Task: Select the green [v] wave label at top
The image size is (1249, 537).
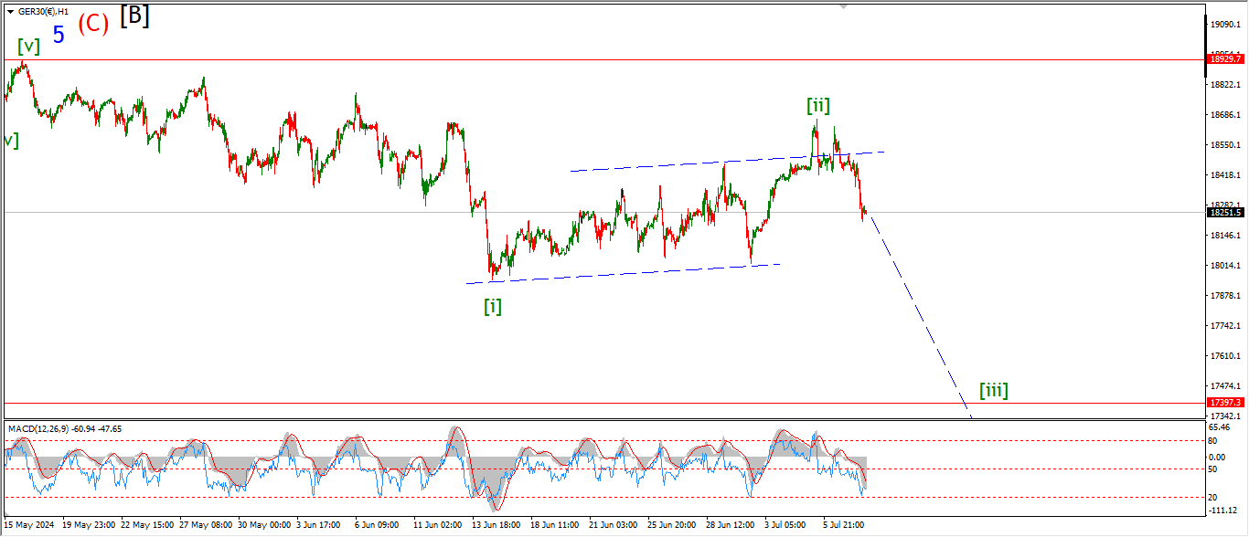Action: (x=28, y=47)
